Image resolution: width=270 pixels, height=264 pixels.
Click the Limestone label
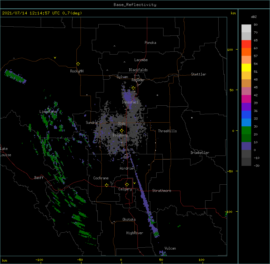(x=48, y=112)
